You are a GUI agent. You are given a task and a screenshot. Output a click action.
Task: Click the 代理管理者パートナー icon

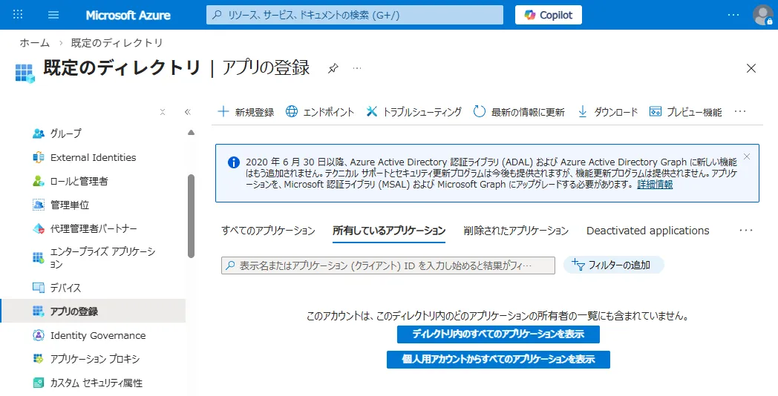(39, 229)
